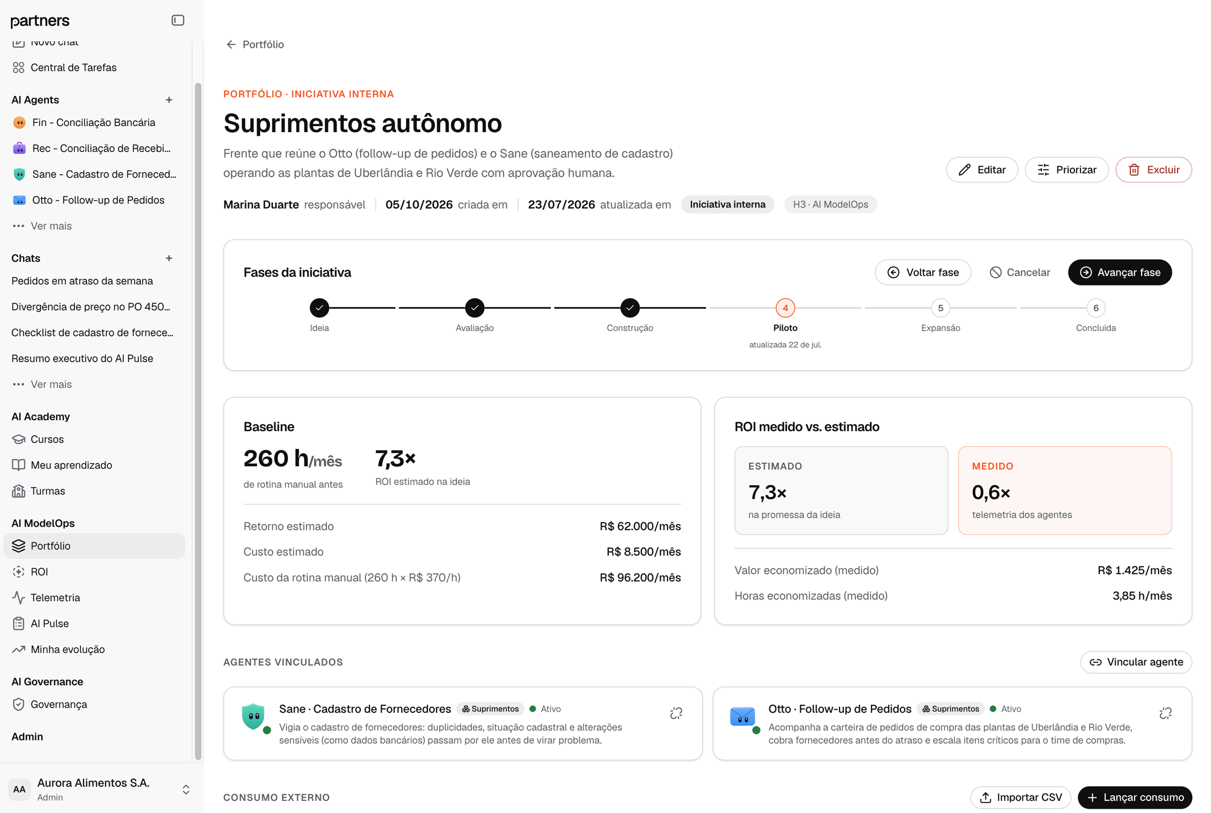1211x813 pixels.
Task: Click H3 · AI ModelOps tag
Action: [x=830, y=205]
